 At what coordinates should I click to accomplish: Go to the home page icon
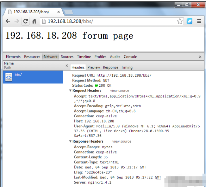coord(34,21)
